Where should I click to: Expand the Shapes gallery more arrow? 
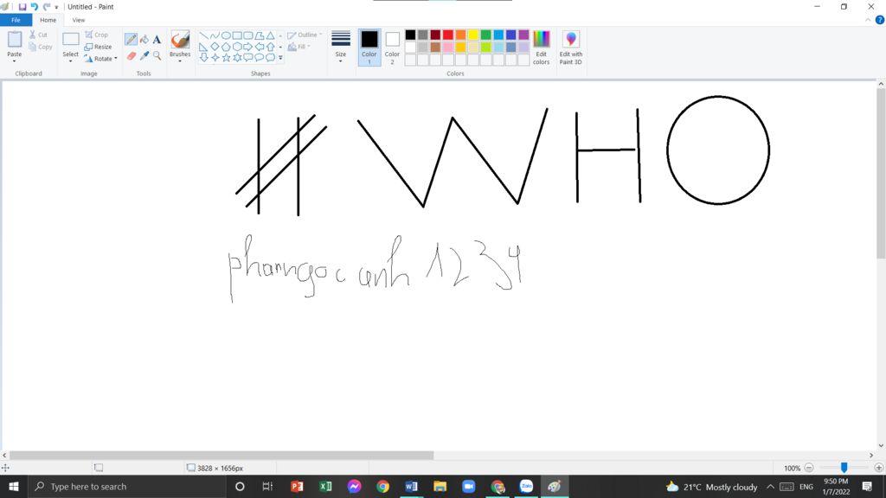[280, 58]
